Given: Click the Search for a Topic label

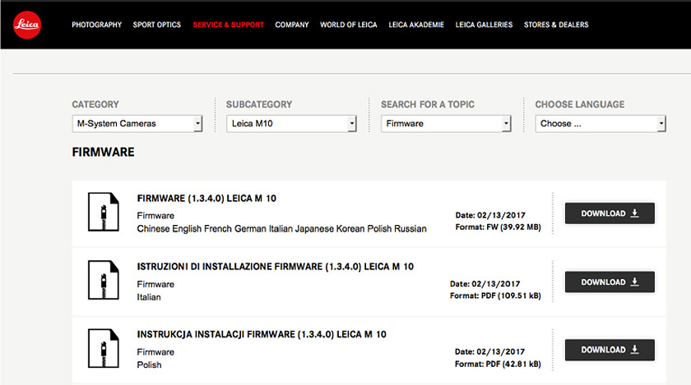Looking at the screenshot, I should [428, 104].
